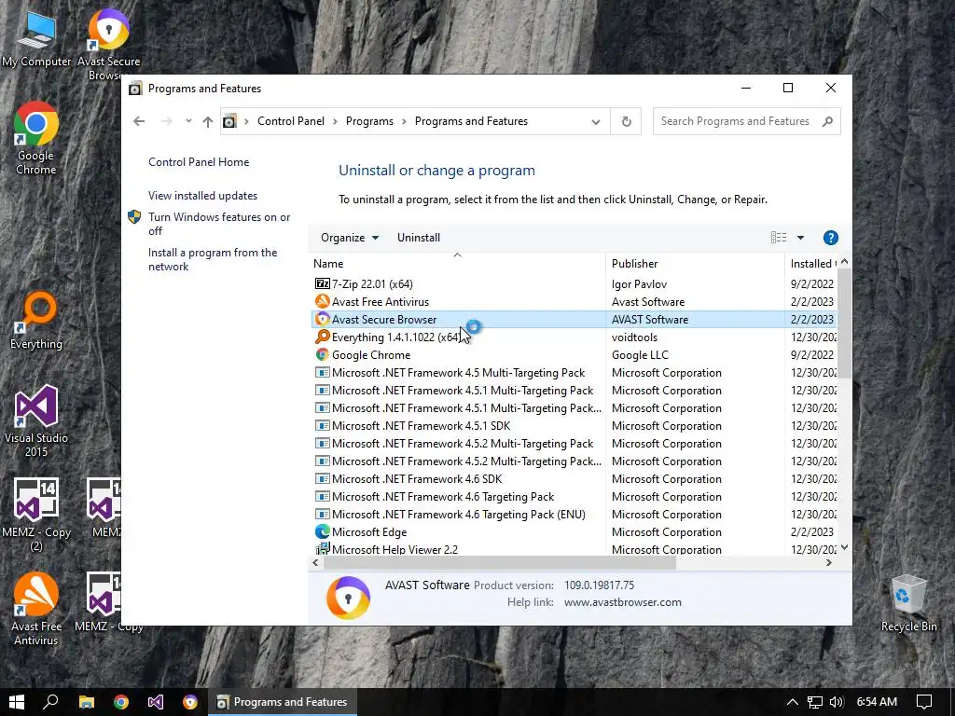
Task: Select Microsoft Help Viewer 2.2 entry
Action: tap(574, 549)
